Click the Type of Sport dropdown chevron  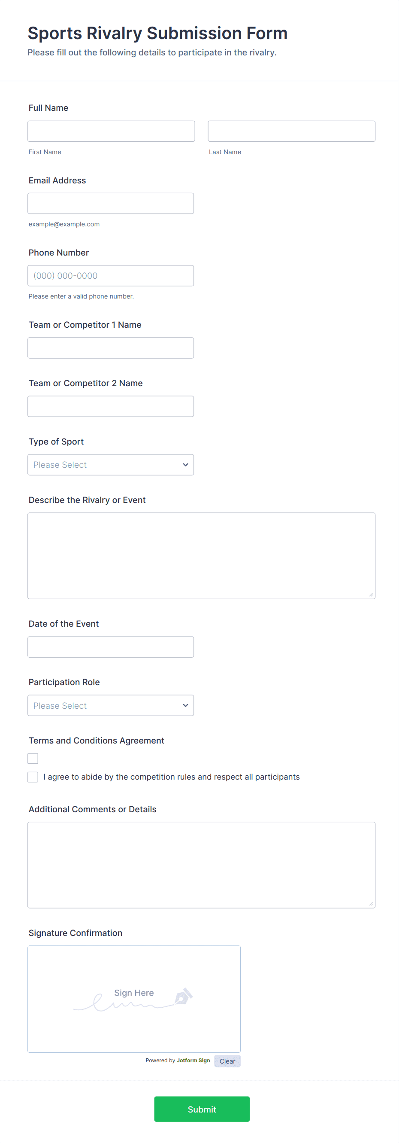pos(185,465)
